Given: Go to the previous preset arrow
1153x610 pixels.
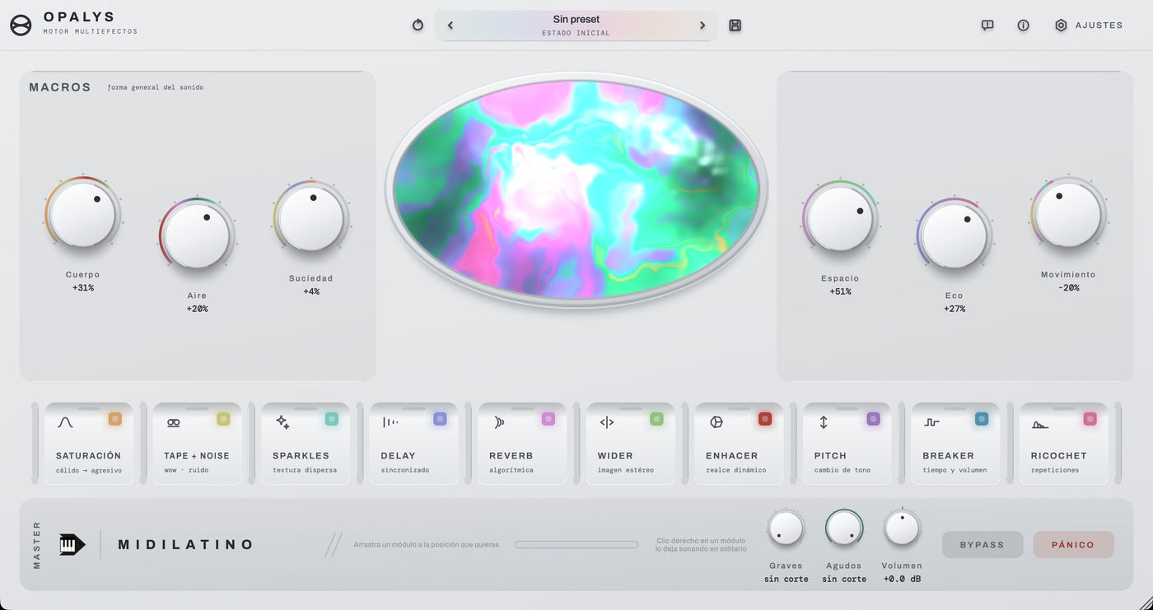Looking at the screenshot, I should pyautogui.click(x=450, y=26).
